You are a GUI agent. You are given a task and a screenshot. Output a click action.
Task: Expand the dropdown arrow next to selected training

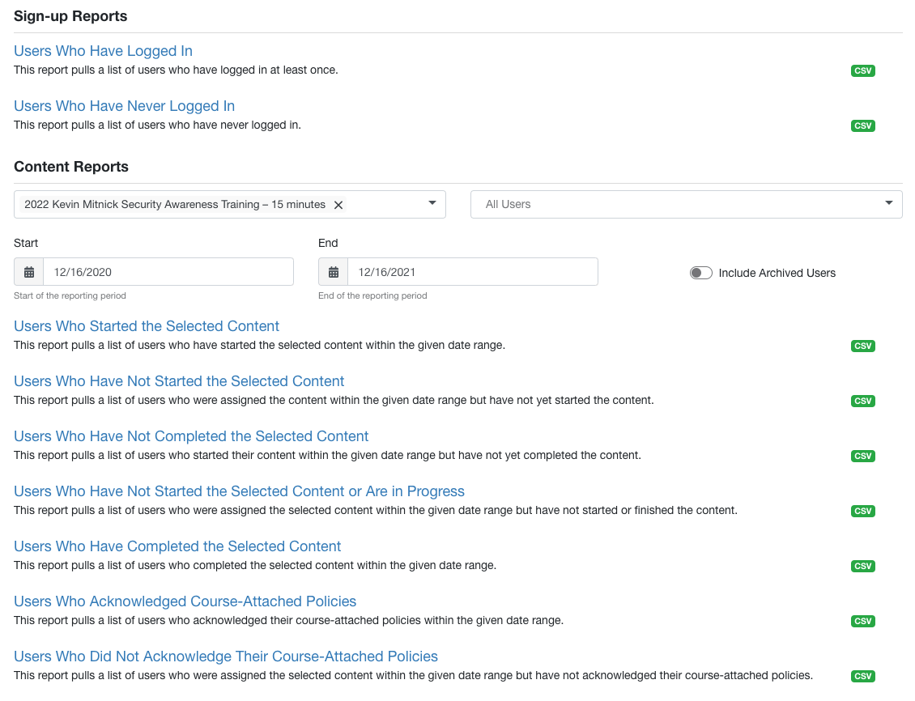pos(432,204)
